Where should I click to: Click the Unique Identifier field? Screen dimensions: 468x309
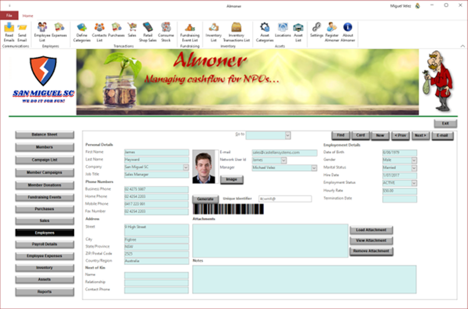[285, 199]
